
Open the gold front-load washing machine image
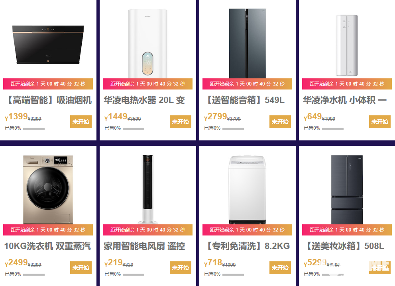coord(48,189)
